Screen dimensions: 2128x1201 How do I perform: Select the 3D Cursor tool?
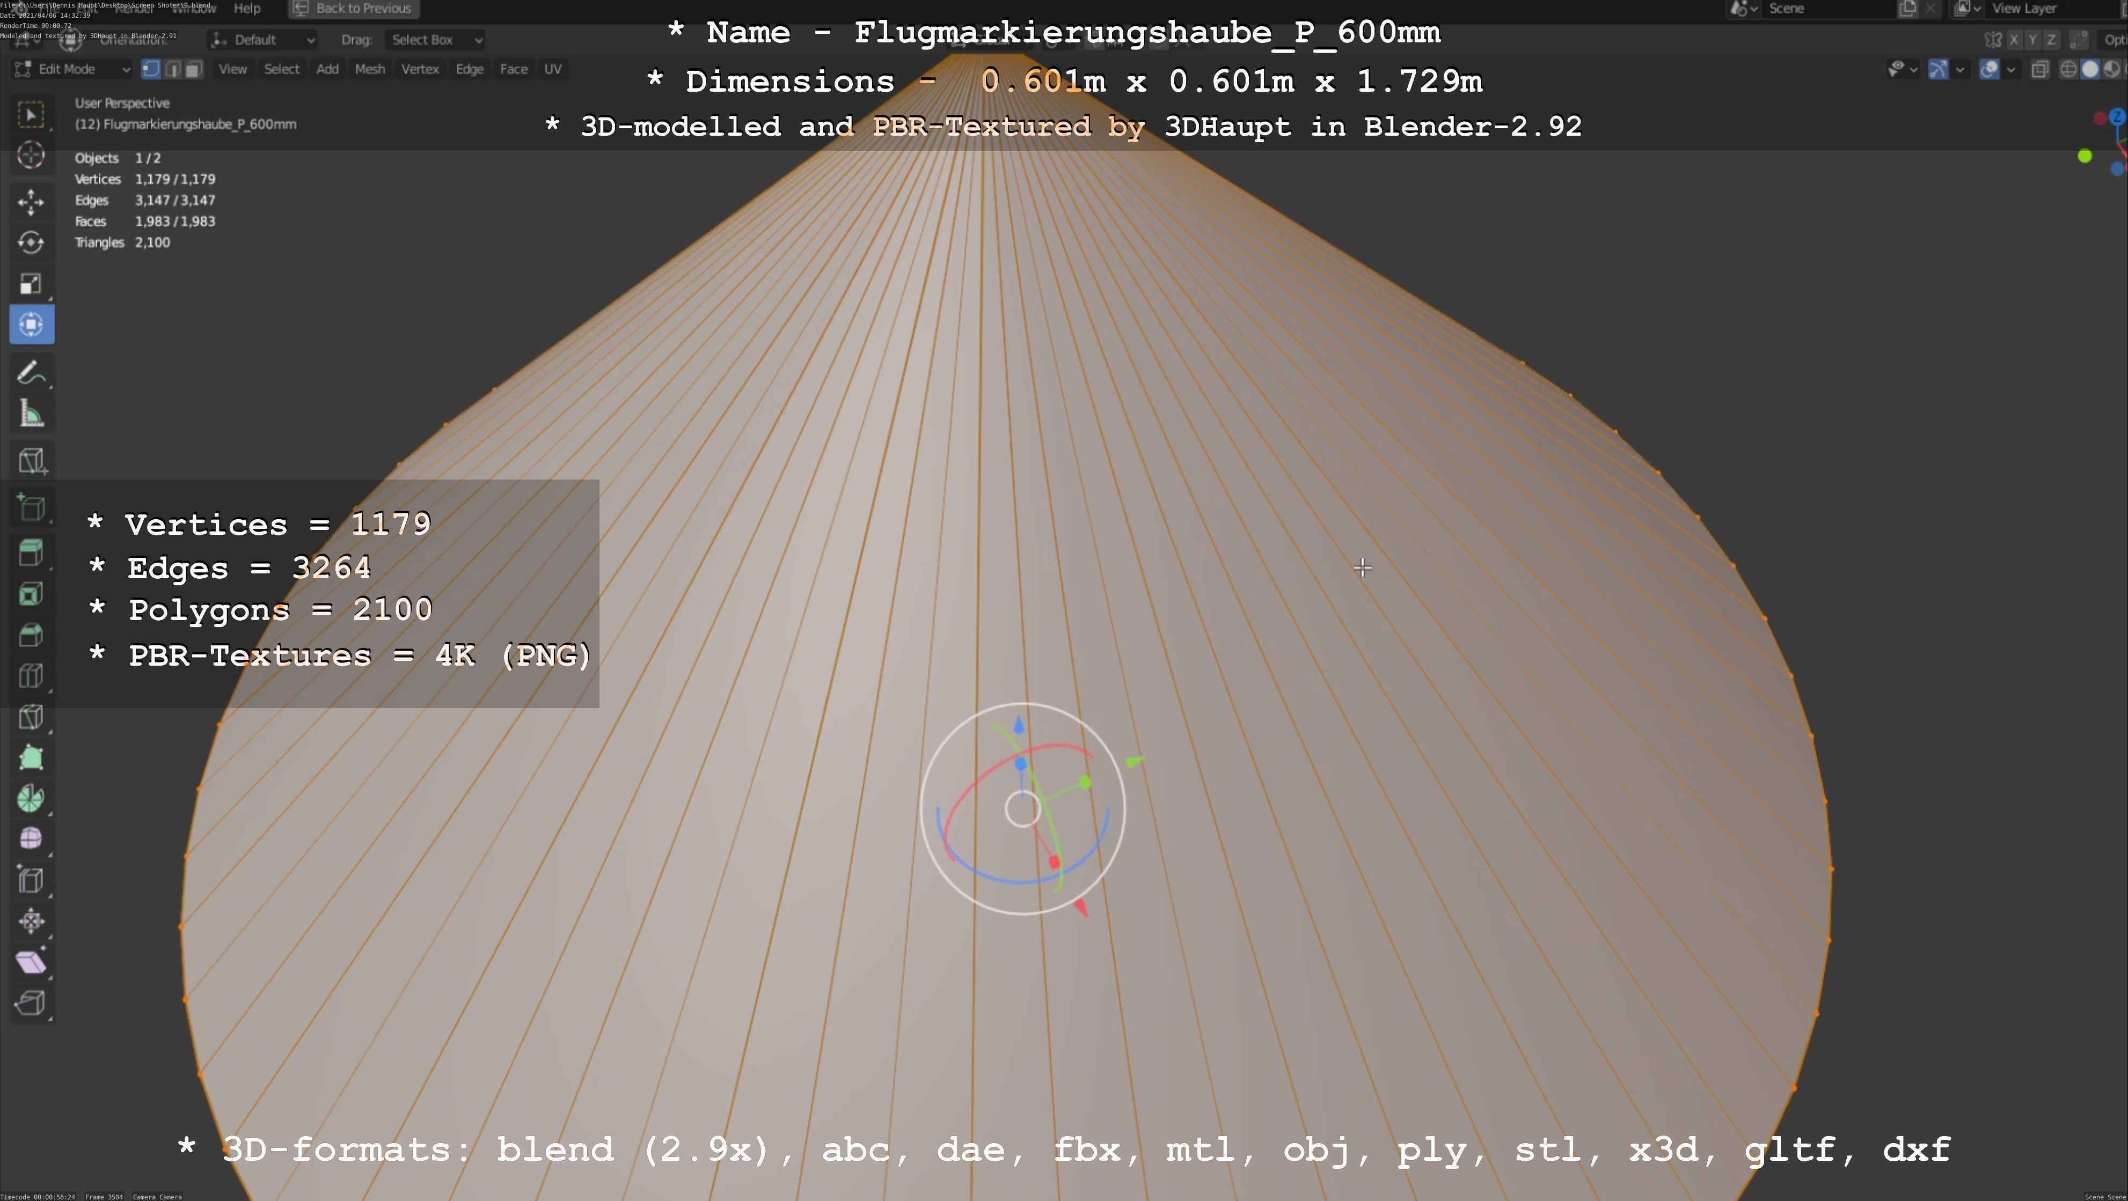31,155
